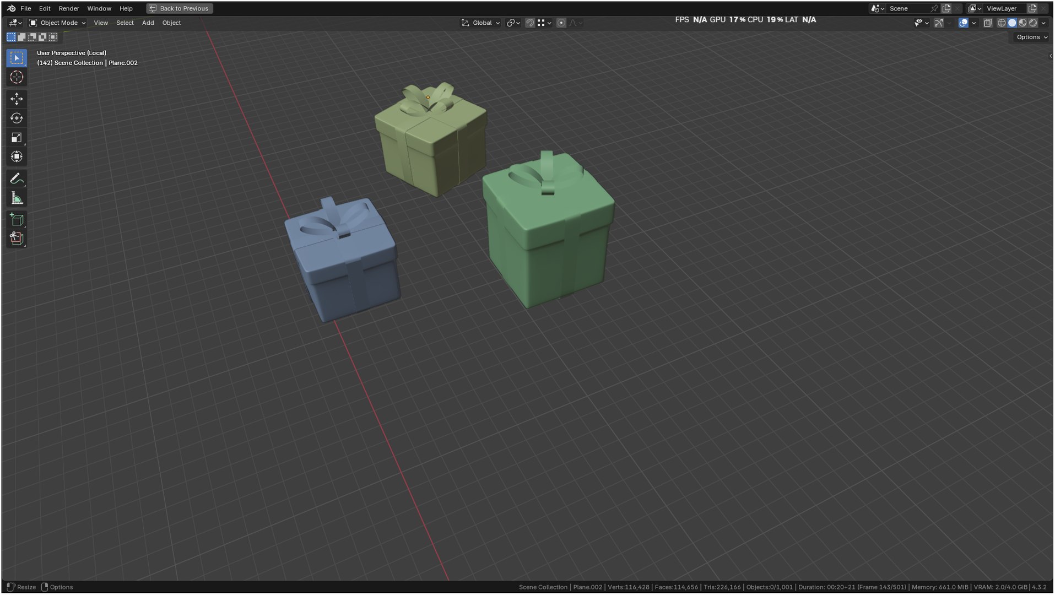Switch to Material Preview shading
The height and width of the screenshot is (595, 1055).
click(x=1022, y=23)
